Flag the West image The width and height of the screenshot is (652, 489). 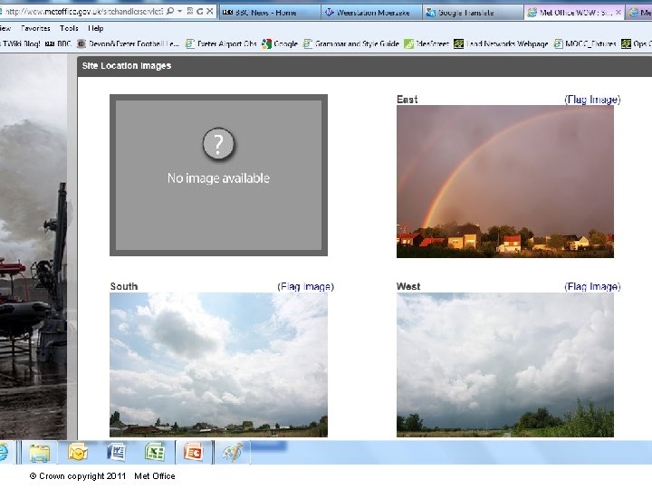point(592,286)
